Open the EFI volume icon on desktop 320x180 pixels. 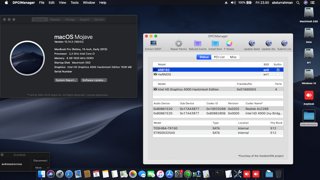(x=309, y=54)
